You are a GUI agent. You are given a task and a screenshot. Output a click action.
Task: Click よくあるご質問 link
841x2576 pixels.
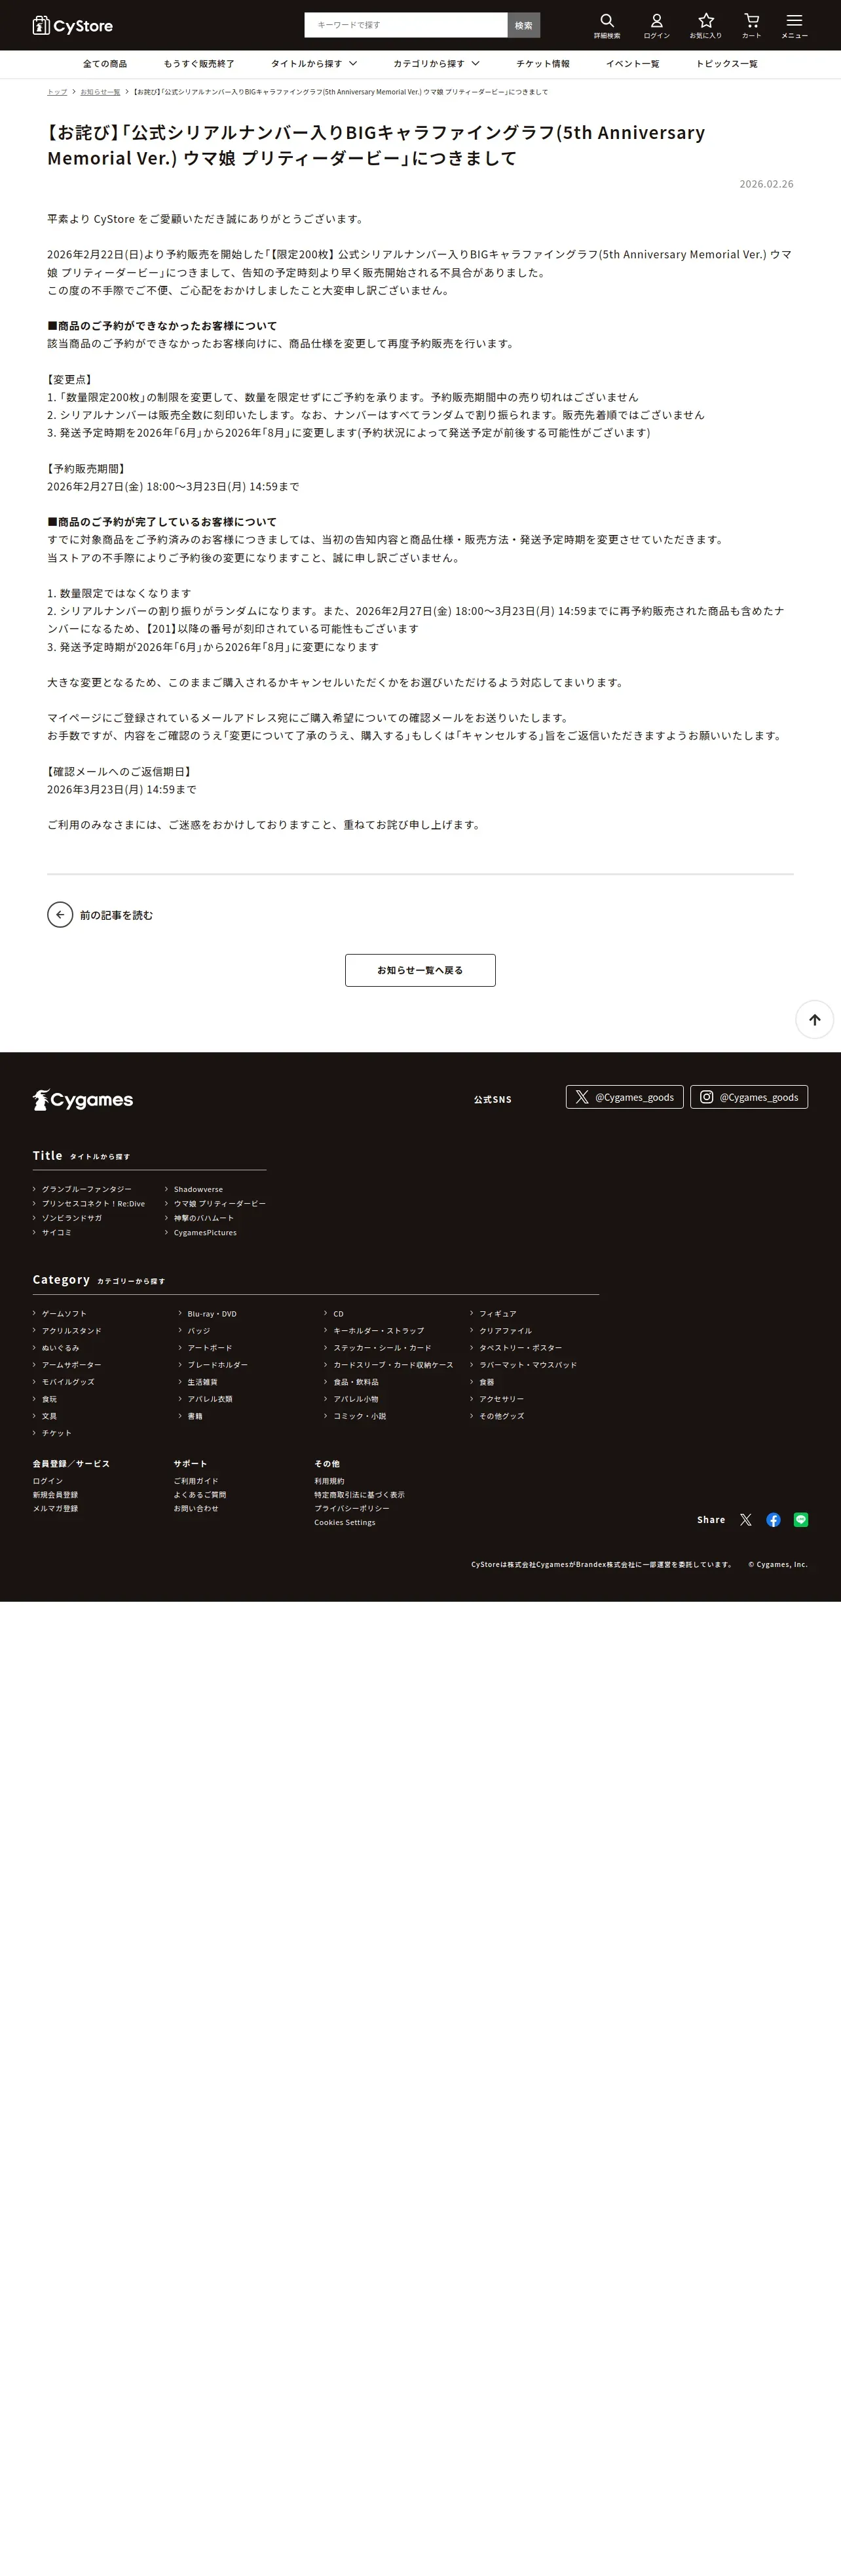[200, 1494]
